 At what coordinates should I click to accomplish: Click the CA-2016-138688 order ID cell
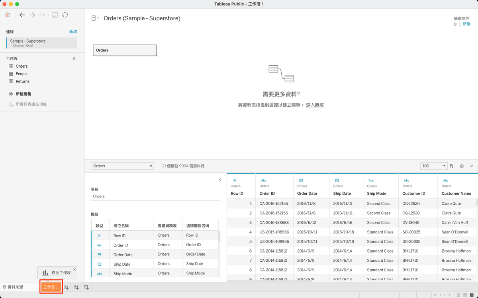click(x=274, y=223)
